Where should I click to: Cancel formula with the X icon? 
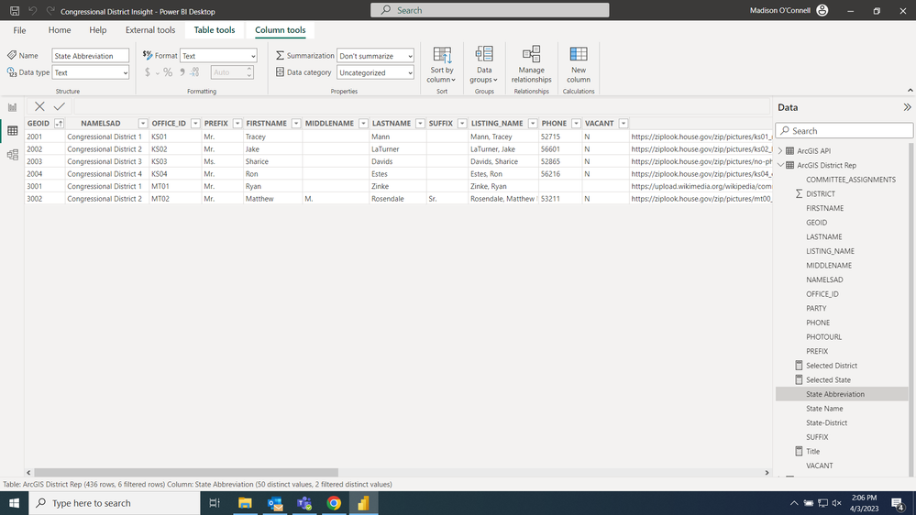point(39,106)
